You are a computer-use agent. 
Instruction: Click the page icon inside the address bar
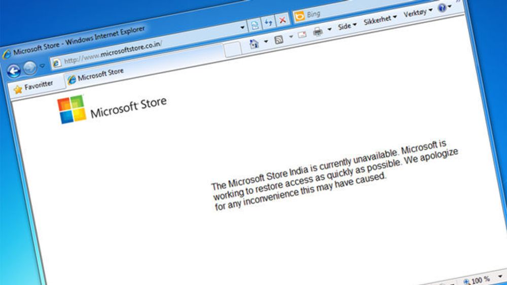point(57,63)
